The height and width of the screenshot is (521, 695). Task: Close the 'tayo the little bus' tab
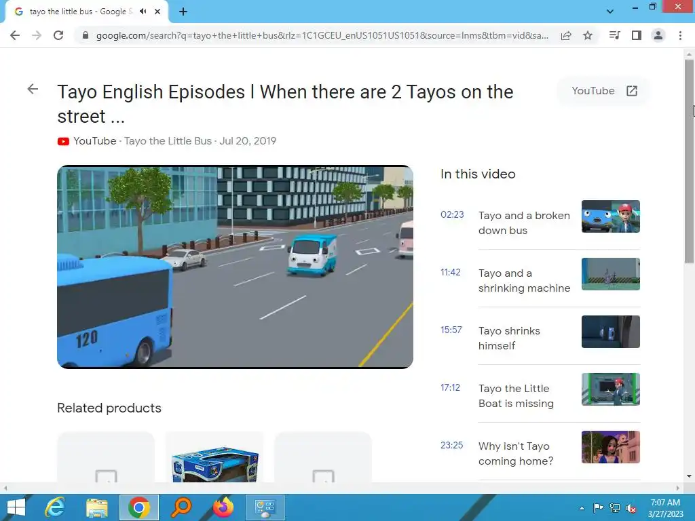pyautogui.click(x=157, y=12)
